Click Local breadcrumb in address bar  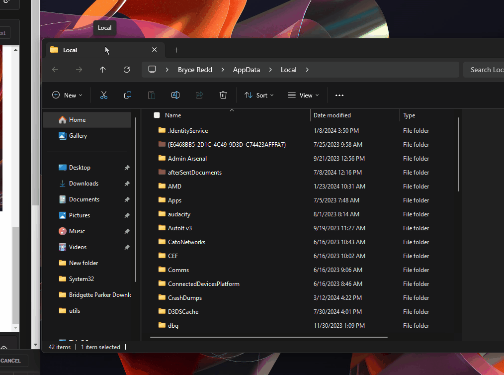(289, 70)
